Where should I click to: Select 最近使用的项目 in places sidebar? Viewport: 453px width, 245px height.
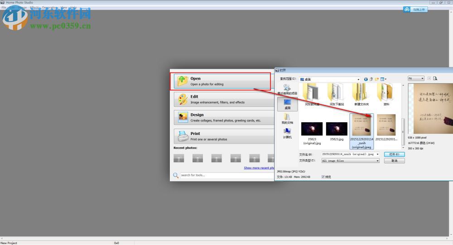click(x=287, y=90)
